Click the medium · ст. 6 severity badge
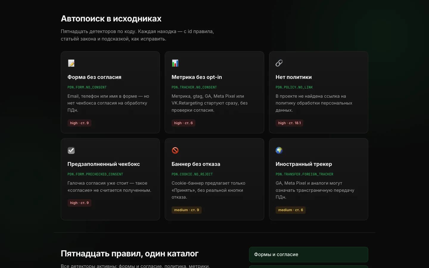Screen dimensions: 429x268 (290, 210)
